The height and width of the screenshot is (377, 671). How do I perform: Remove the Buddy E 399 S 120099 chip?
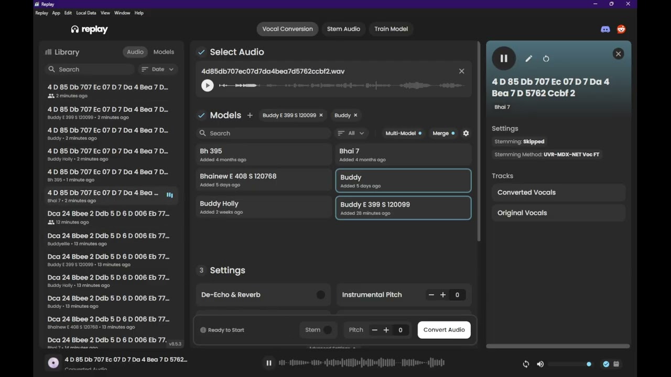(321, 115)
